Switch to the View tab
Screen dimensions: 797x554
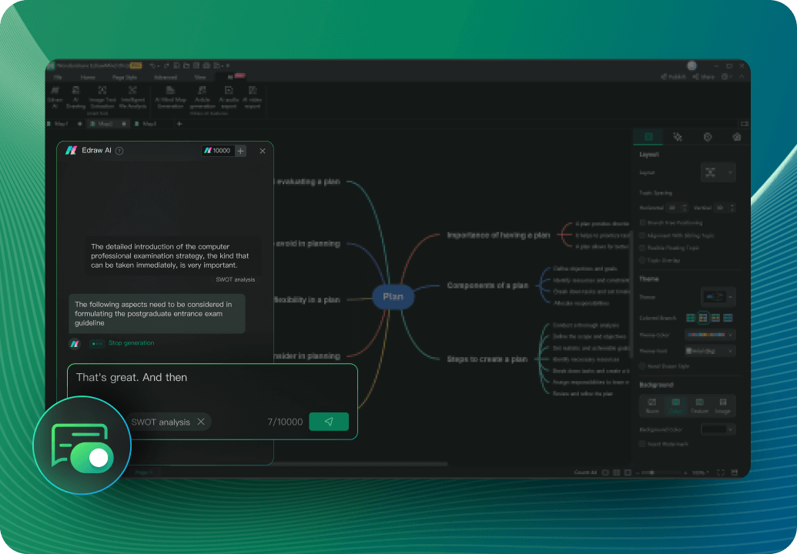pyautogui.click(x=199, y=77)
